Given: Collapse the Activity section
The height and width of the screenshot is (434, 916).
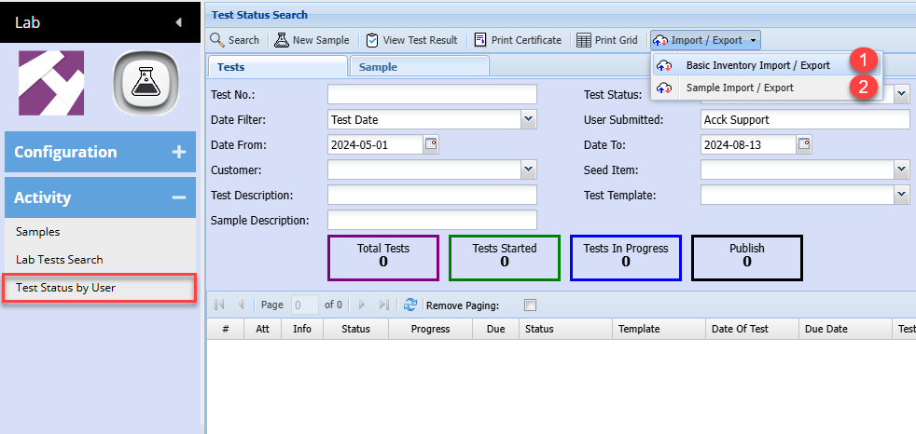Looking at the screenshot, I should coord(178,197).
